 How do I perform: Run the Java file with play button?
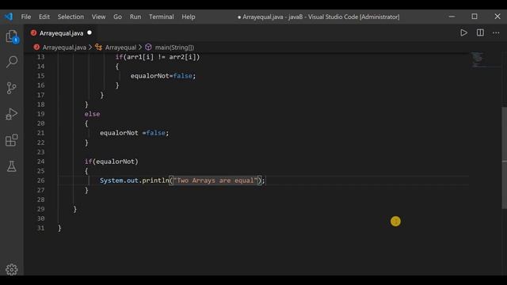(463, 32)
